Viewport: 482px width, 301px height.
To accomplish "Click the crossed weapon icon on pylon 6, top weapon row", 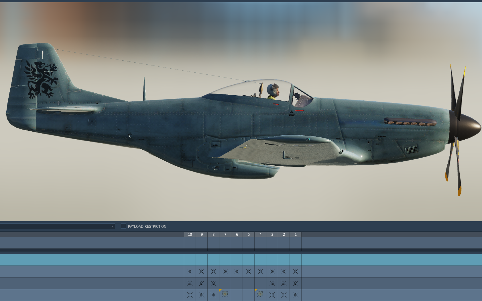I will pos(237,271).
